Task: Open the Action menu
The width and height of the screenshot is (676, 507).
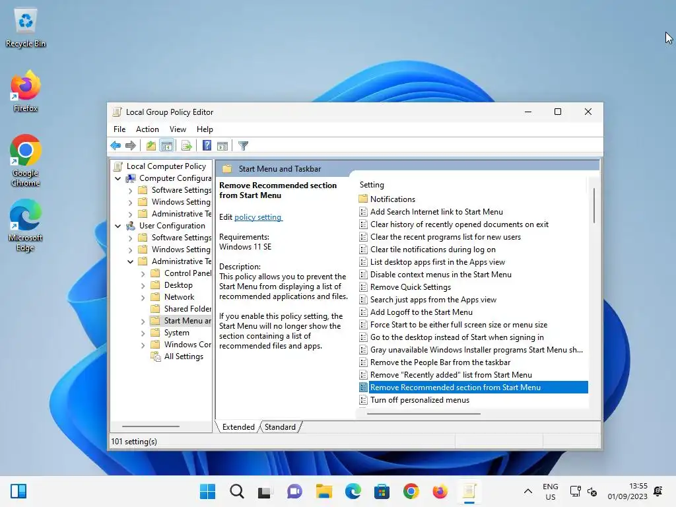Action: tap(147, 129)
